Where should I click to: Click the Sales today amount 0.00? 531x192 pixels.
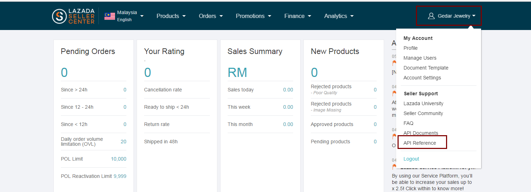[x=288, y=90]
